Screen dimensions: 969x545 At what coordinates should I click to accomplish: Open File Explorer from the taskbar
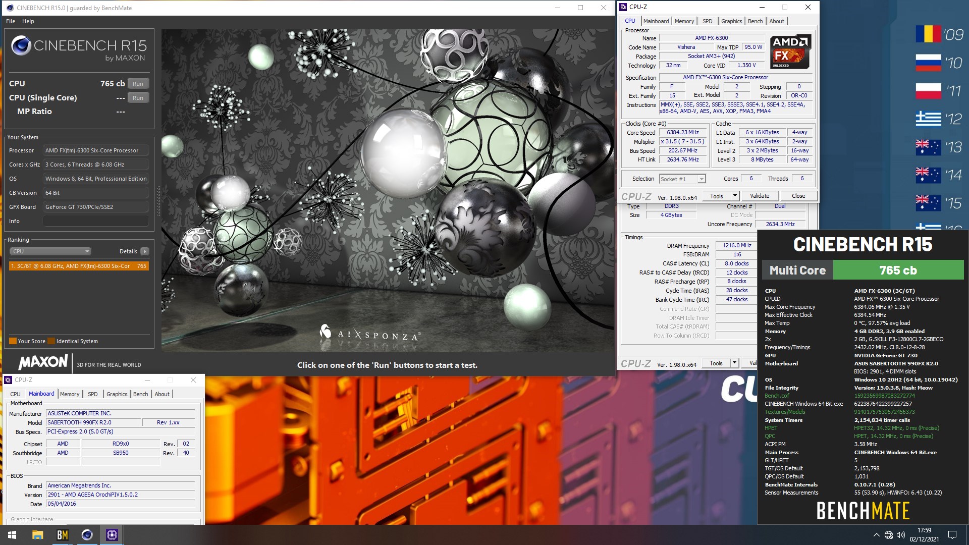coord(37,535)
